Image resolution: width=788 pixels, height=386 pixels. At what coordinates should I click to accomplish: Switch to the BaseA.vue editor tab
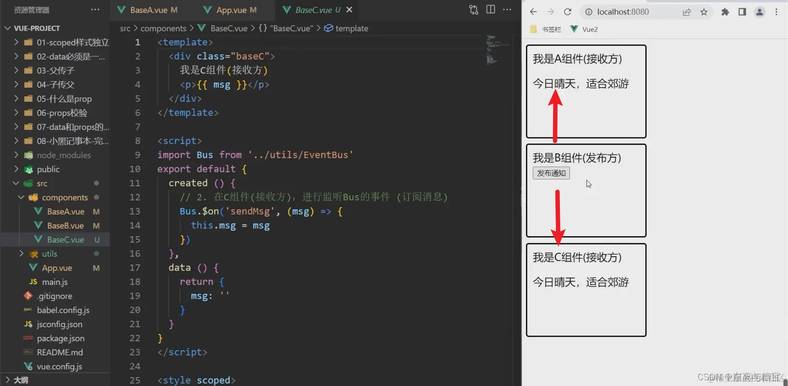tap(148, 10)
